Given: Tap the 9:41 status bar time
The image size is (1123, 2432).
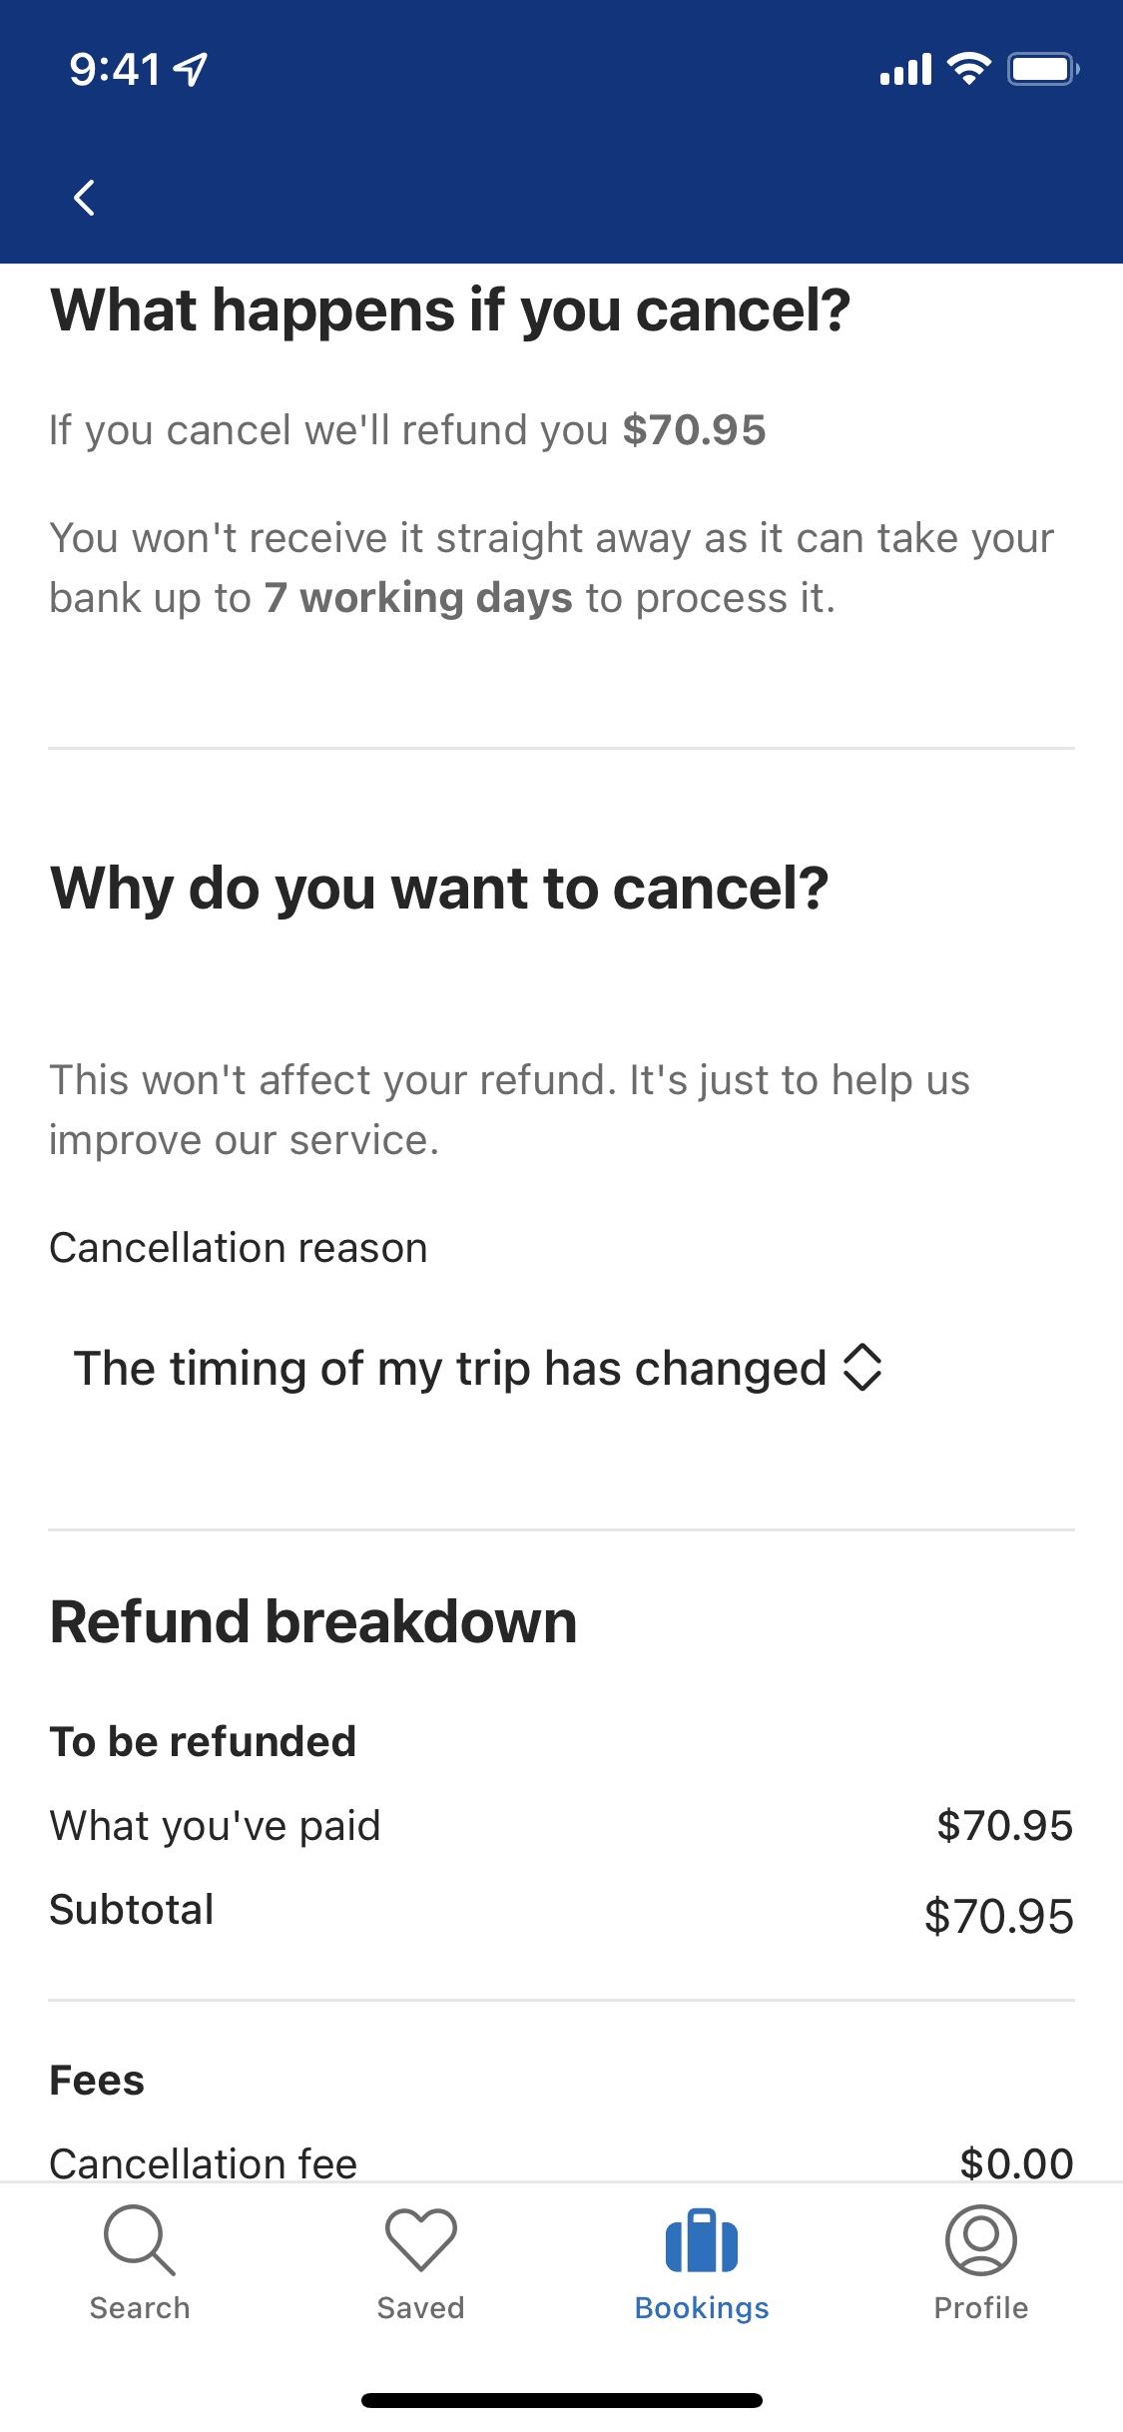Looking at the screenshot, I should pyautogui.click(x=115, y=69).
